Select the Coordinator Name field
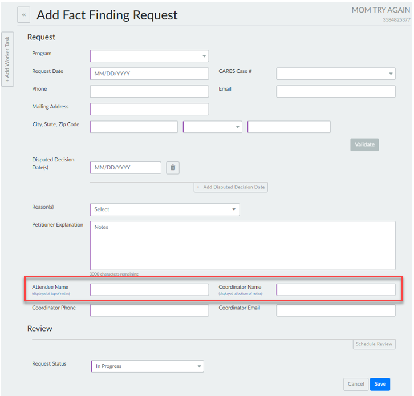Image resolution: width=414 pixels, height=396 pixels. click(x=335, y=290)
